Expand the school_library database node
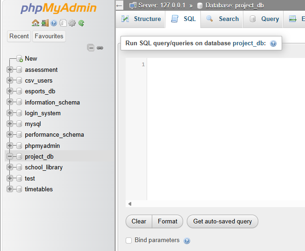The height and width of the screenshot is (251, 305). [9, 167]
